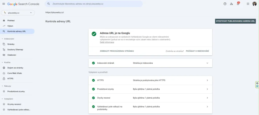The image size is (259, 115).
Task: Open the hamburger main menu
Action: pos(4,4)
